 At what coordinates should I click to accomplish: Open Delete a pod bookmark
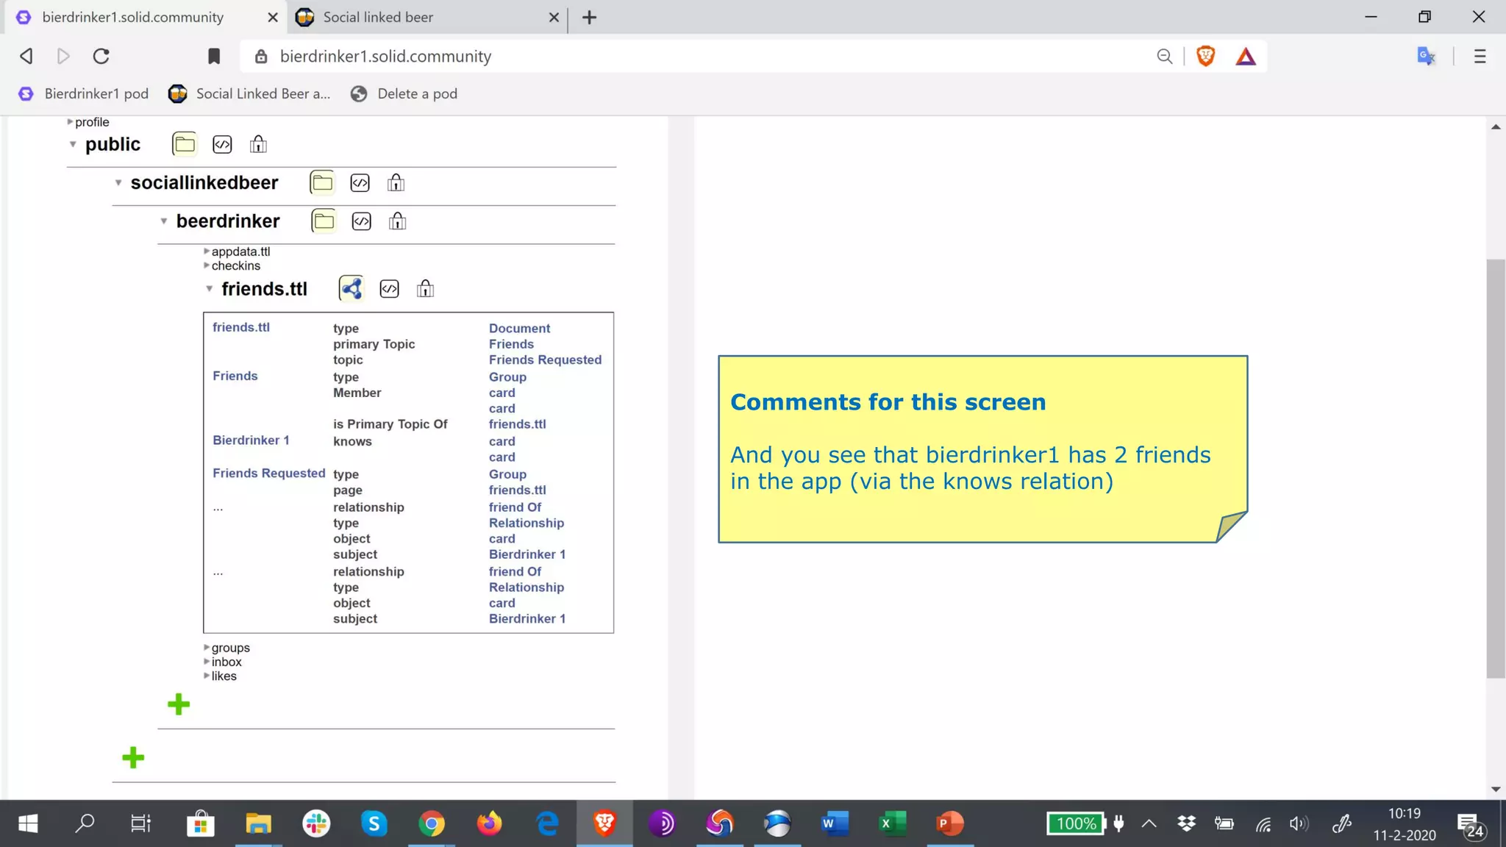pos(404,93)
